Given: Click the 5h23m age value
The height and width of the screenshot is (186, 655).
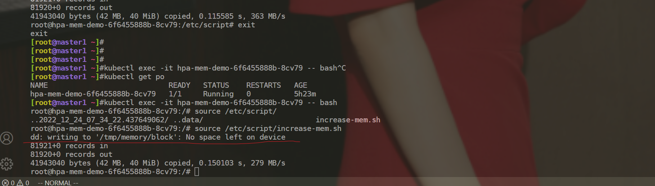Looking at the screenshot, I should coord(305,94).
